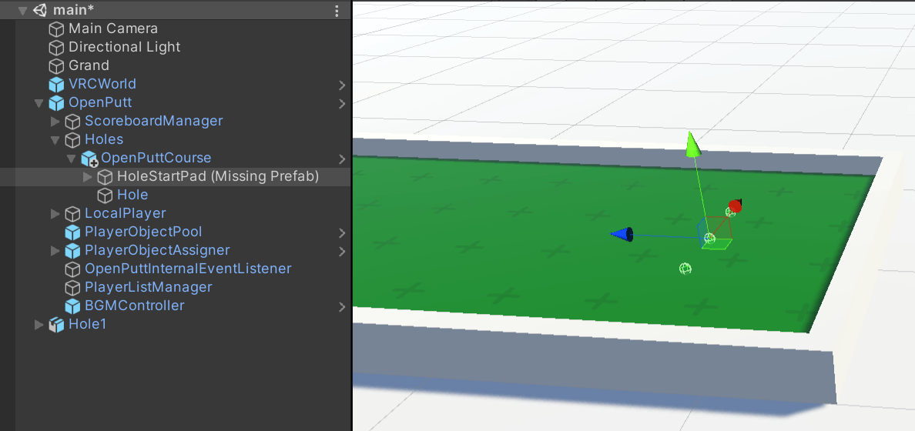Click the red X-axis gizmo arrow
Viewport: 915px width, 431px height.
[x=736, y=205]
